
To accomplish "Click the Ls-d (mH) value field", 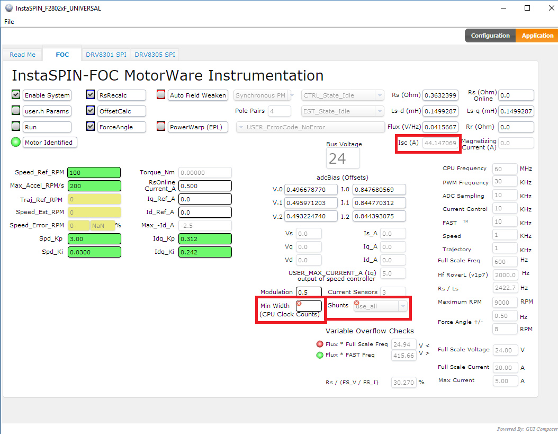I will coord(440,111).
